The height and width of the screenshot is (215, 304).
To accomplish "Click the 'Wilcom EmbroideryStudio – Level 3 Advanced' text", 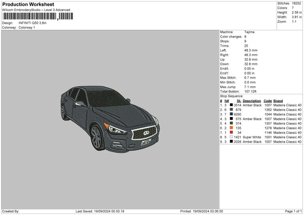I will (36, 10).
